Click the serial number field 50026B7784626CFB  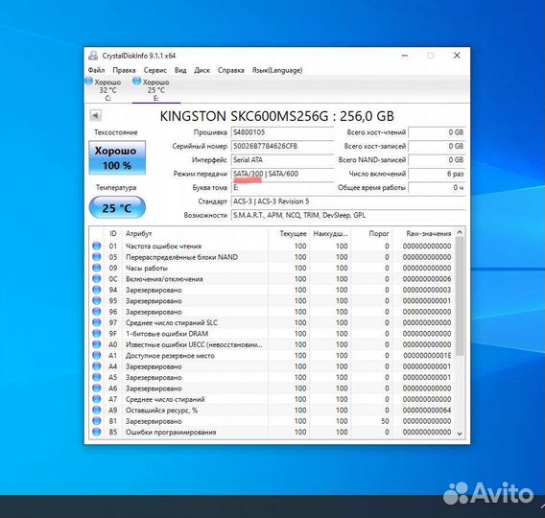pyautogui.click(x=282, y=146)
